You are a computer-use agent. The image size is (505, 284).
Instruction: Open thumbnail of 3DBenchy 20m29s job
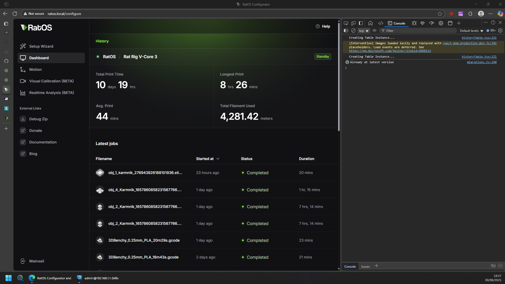coord(100,240)
